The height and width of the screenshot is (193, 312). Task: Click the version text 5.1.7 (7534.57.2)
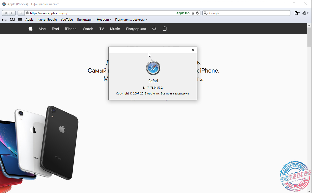click(x=153, y=88)
